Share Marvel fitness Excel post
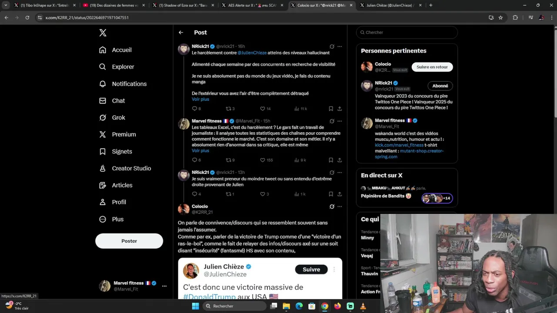This screenshot has width=557, height=313. point(339,160)
